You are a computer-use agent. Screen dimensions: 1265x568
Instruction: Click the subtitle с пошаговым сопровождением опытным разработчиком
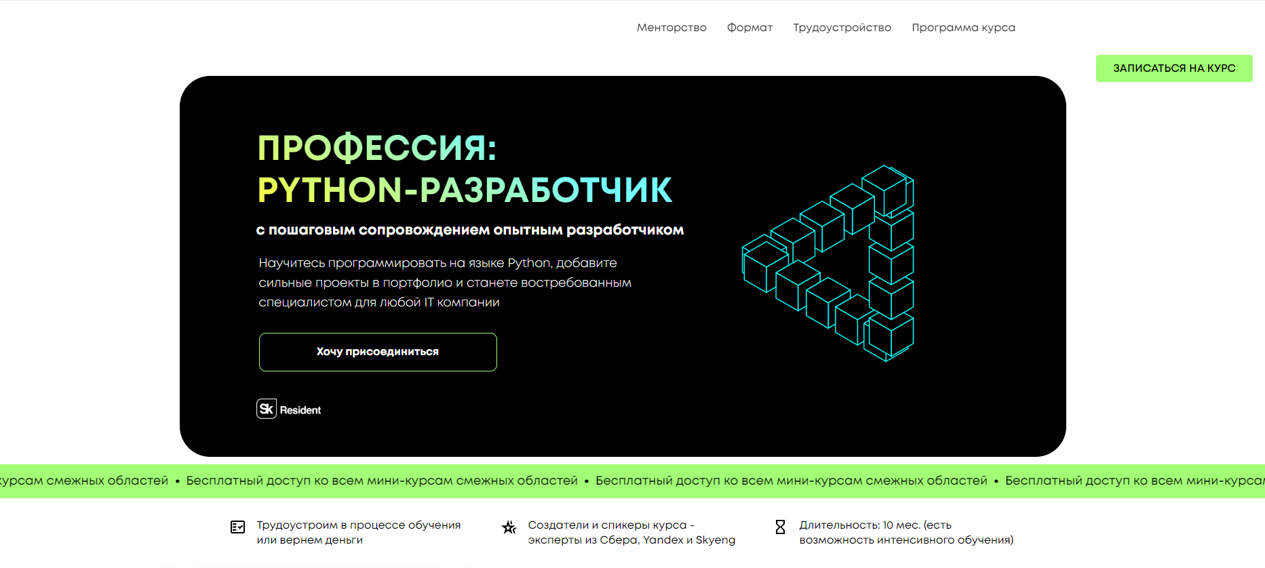click(470, 230)
